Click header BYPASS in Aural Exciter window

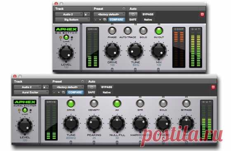pos(107,87)
